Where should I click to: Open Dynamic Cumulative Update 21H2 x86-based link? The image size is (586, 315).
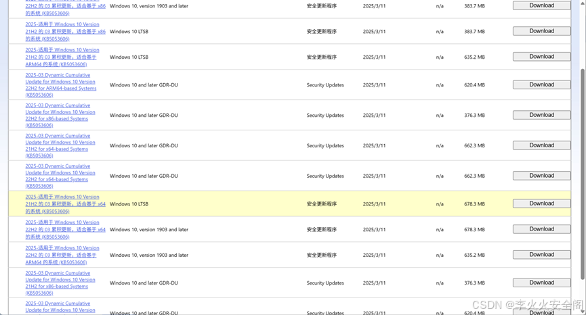(60, 283)
